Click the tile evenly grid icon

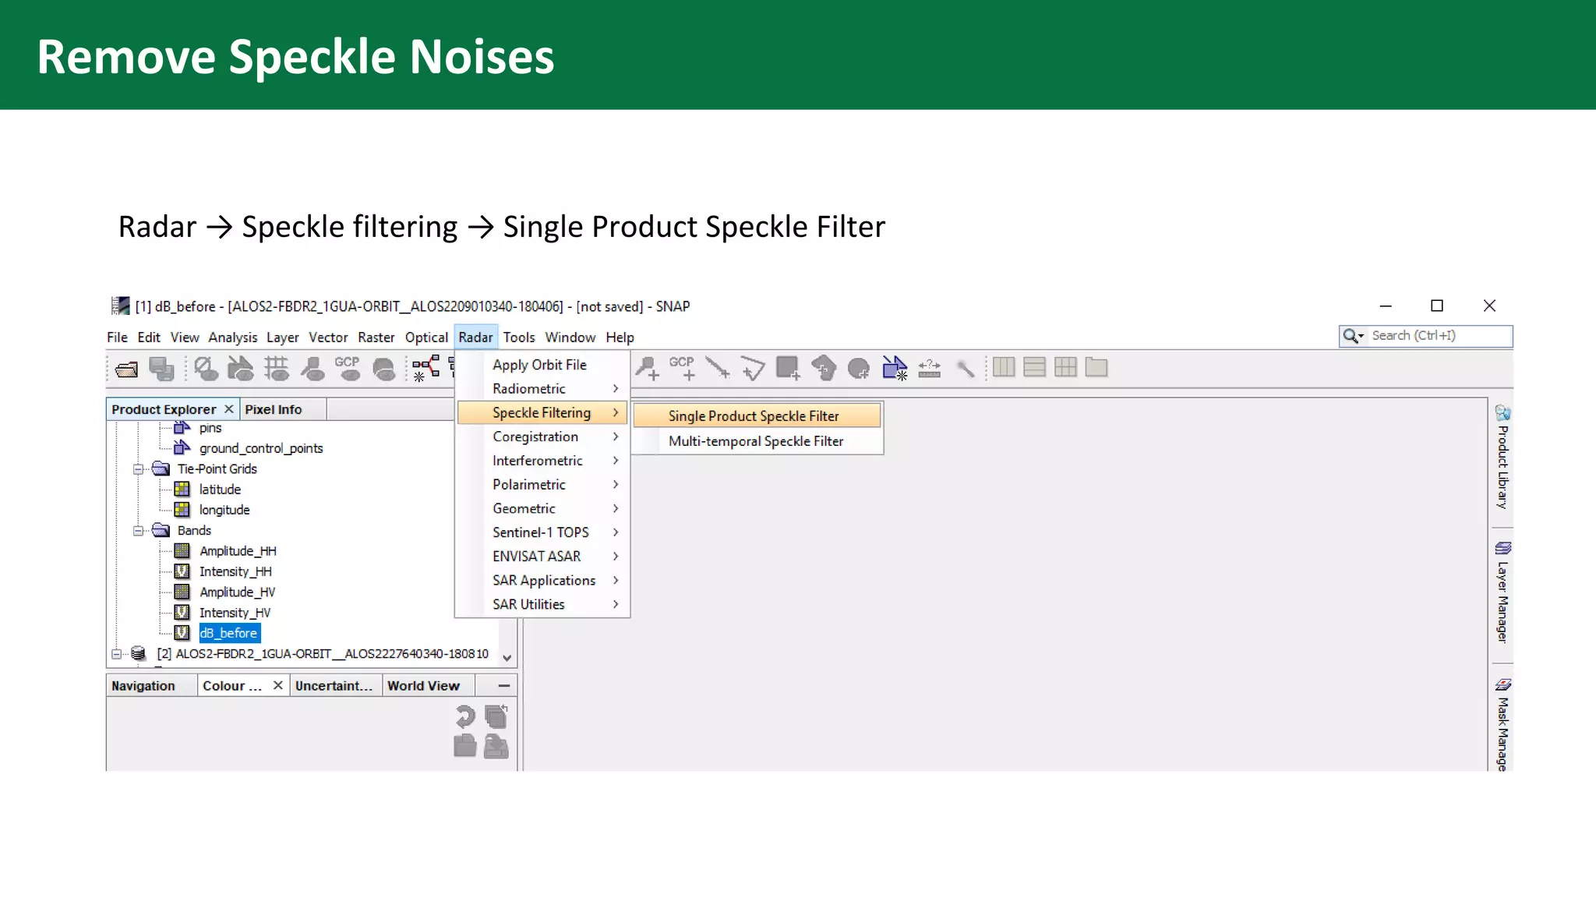click(1065, 366)
